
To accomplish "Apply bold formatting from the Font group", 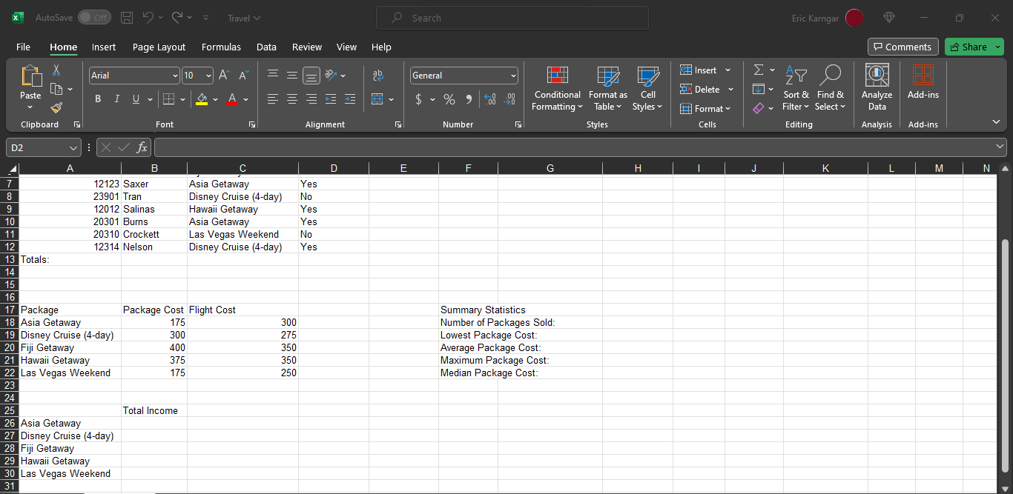I will 98,99.
